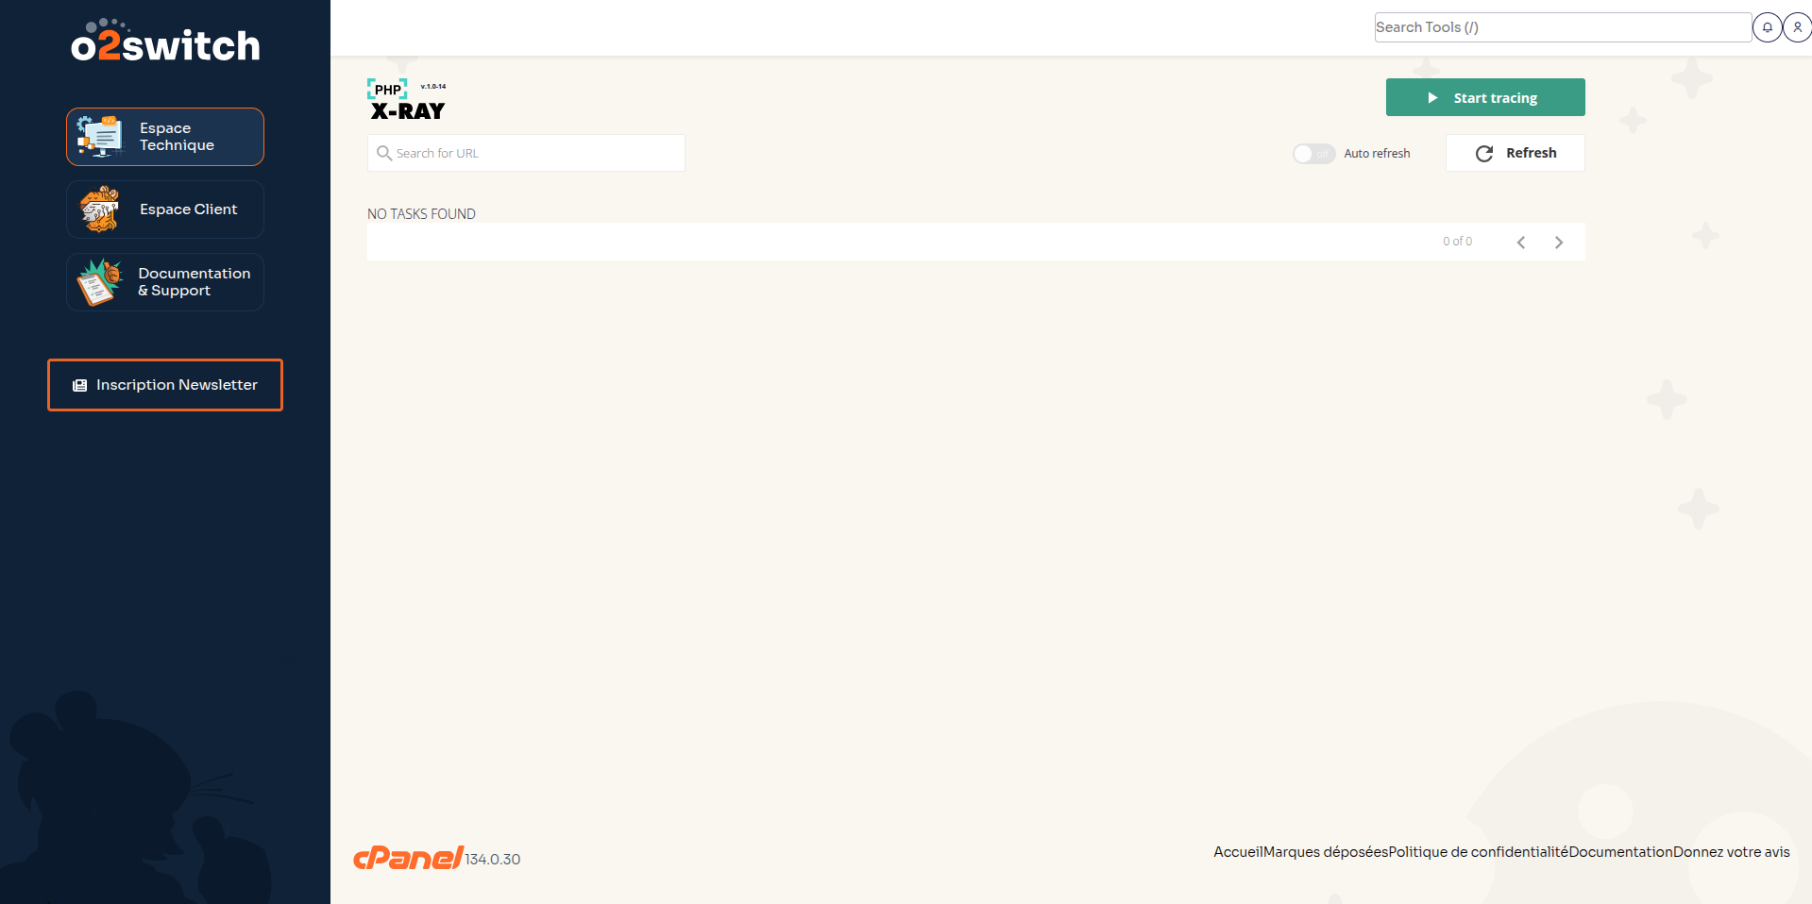Click the '0 of 0' pagination count
This screenshot has height=904, width=1812.
1457,242
